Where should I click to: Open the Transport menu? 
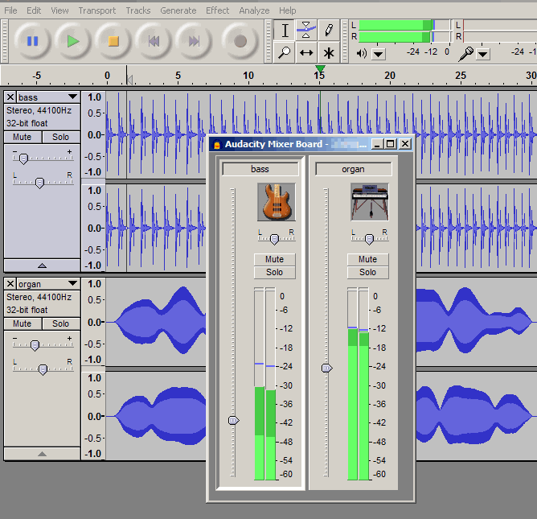(97, 10)
